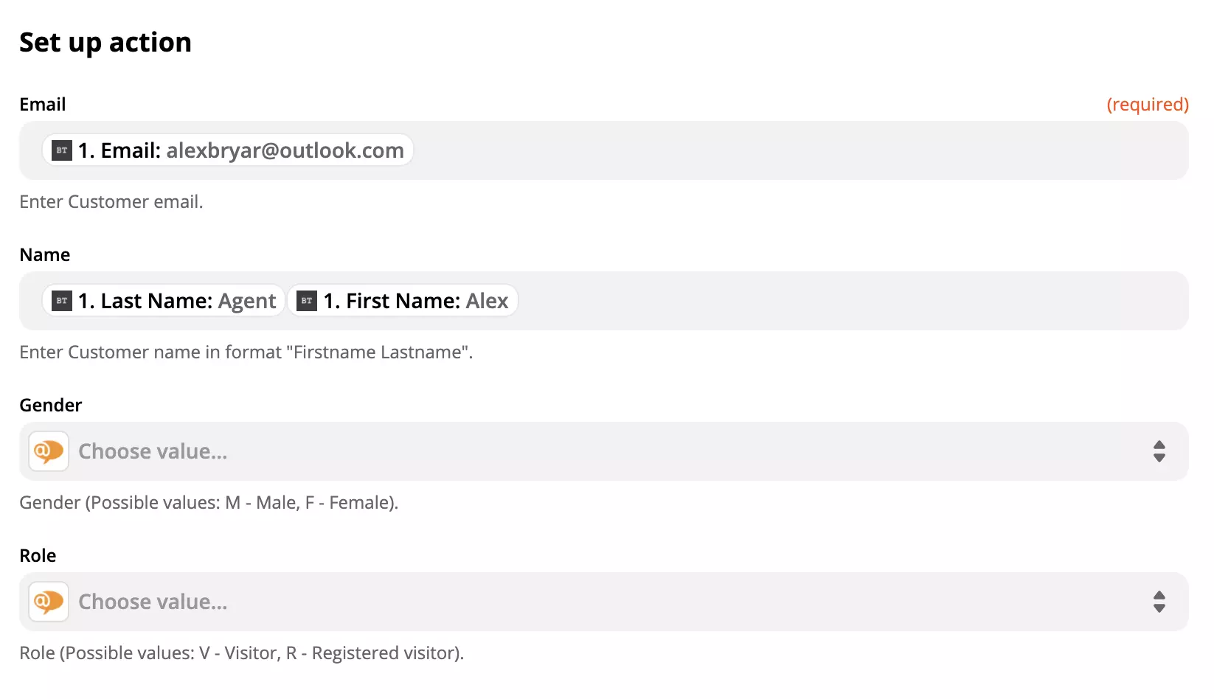The width and height of the screenshot is (1214, 699).
Task: Click the app logo inside the Role field
Action: (48, 601)
